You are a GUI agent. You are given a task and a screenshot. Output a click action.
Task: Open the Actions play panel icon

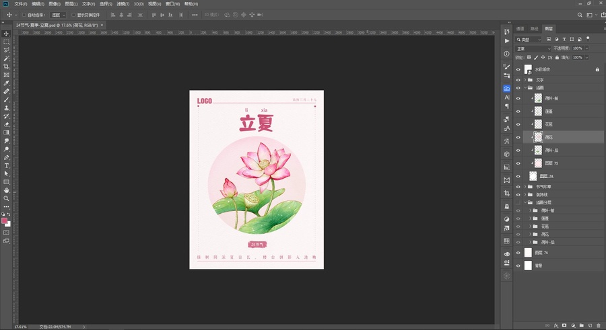tap(506, 41)
